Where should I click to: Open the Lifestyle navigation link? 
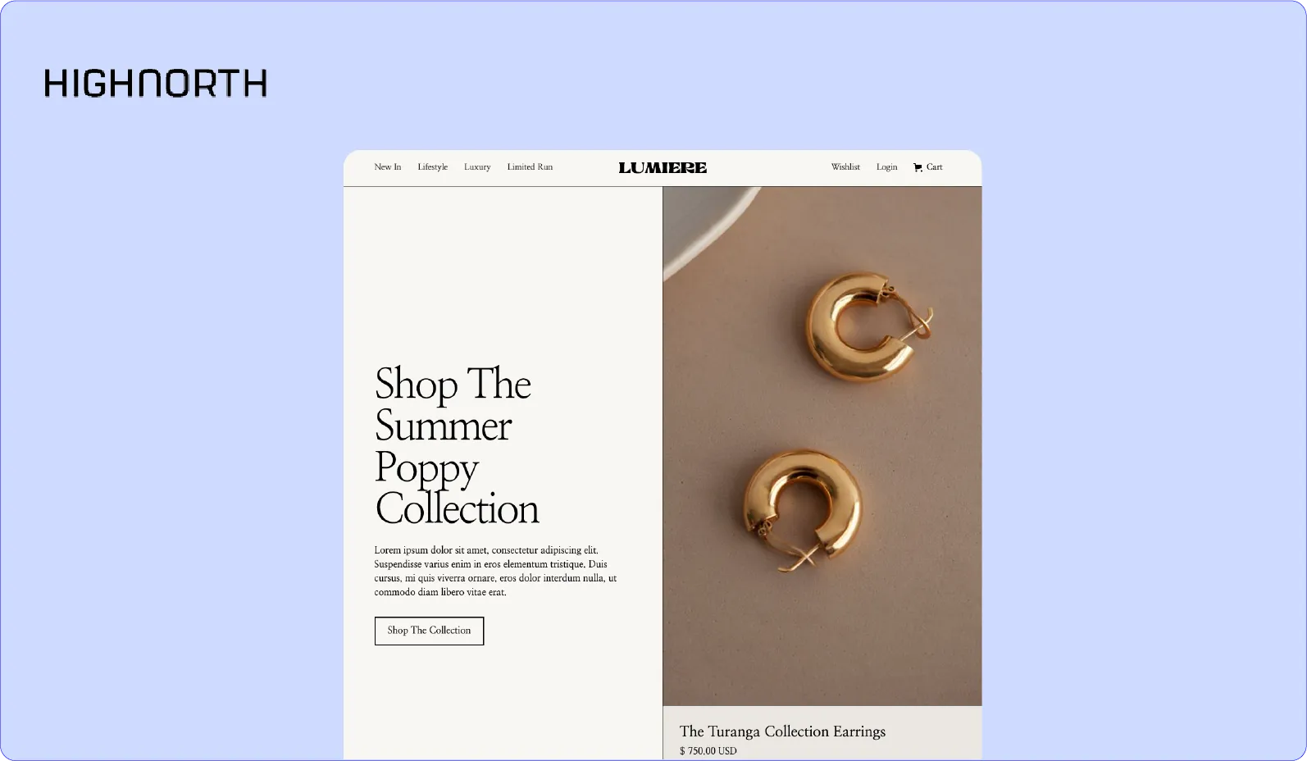pos(432,166)
